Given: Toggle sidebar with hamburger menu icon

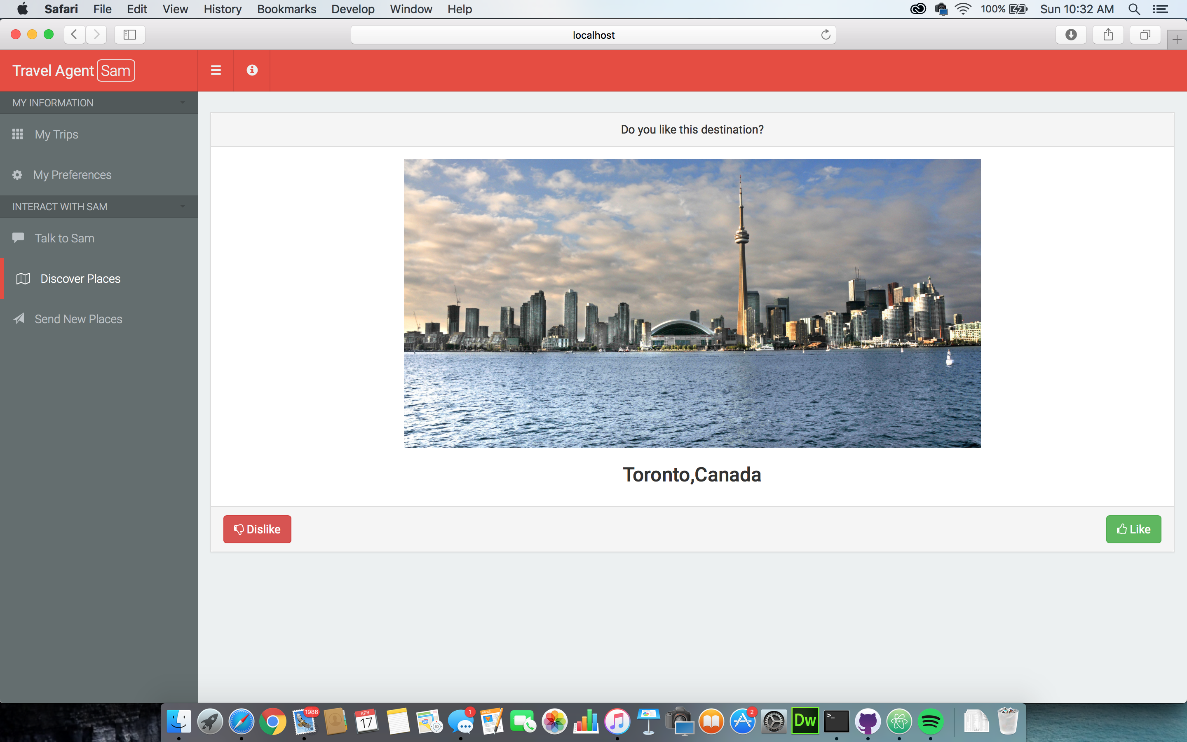Looking at the screenshot, I should point(216,70).
